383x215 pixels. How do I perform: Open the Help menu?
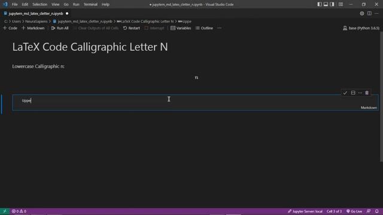click(105, 4)
